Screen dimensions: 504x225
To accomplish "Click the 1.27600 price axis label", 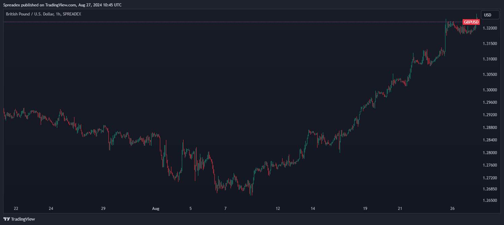I will [x=489, y=165].
